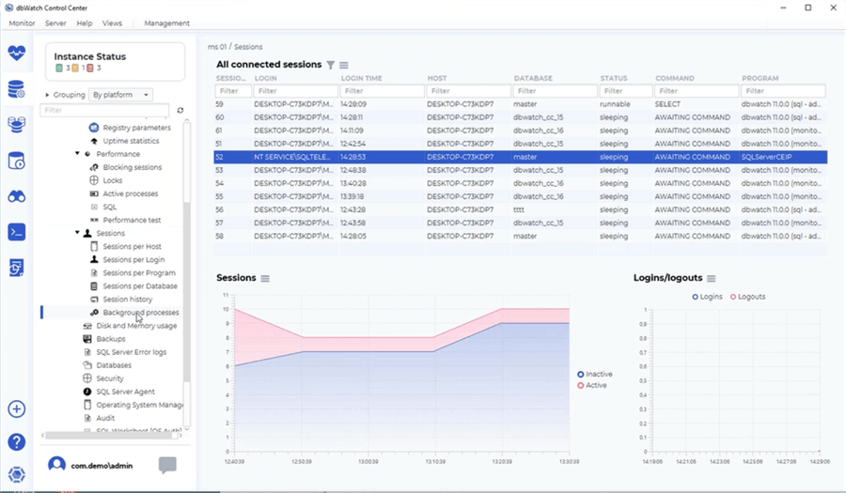The image size is (846, 493).
Task: Click the Instance Status card
Action: tap(115, 62)
